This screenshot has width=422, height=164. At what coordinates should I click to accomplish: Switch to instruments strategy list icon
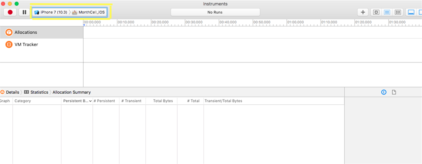pos(387,12)
